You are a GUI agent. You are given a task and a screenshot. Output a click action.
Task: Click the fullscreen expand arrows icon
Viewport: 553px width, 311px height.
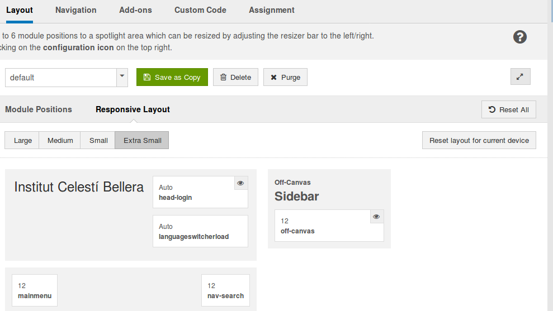520,77
